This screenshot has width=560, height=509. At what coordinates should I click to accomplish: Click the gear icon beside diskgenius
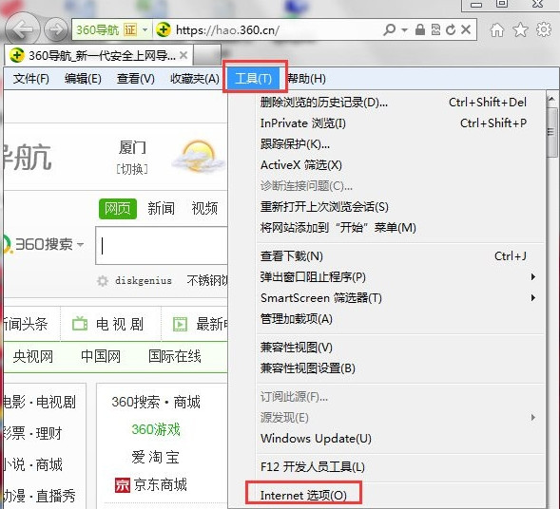103,281
